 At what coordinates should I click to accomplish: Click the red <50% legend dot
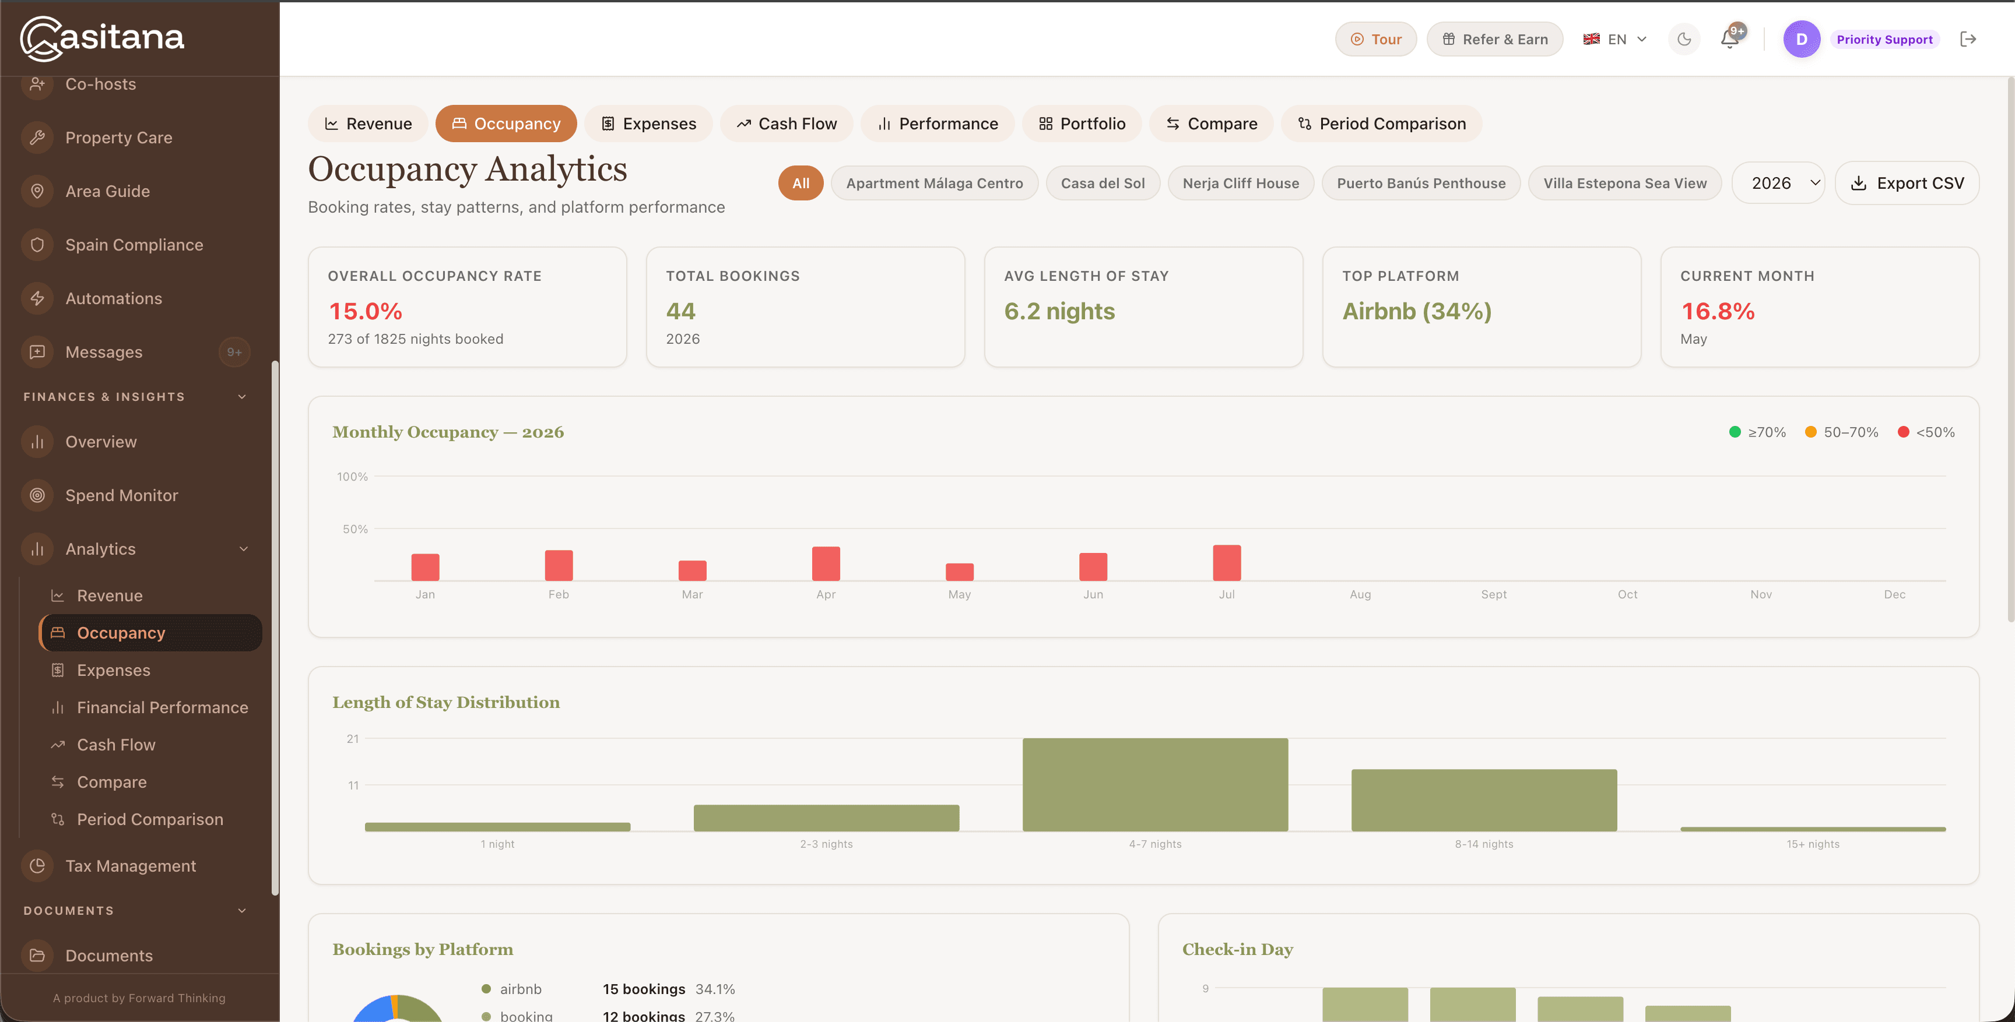1903,432
